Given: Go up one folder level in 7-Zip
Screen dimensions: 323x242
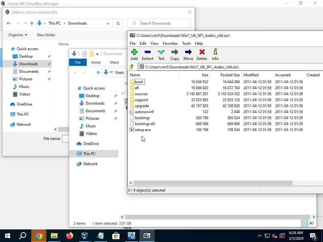Looking at the screenshot, I should tap(132, 67).
